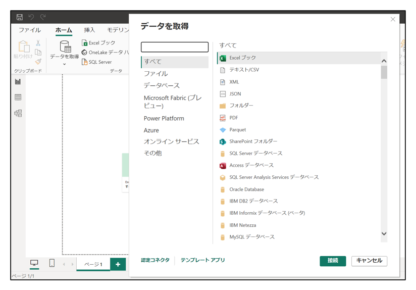
Task: Select Power Platform category
Action: (164, 118)
